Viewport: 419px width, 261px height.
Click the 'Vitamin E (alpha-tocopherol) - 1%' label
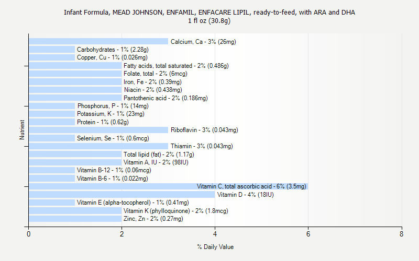(133, 203)
